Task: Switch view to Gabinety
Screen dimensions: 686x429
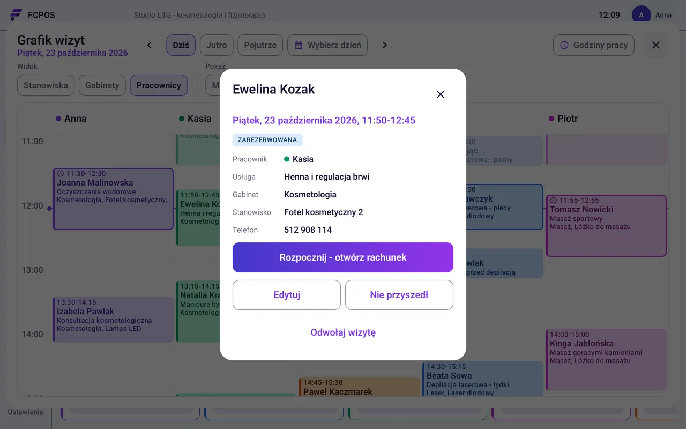Action: pyautogui.click(x=102, y=85)
